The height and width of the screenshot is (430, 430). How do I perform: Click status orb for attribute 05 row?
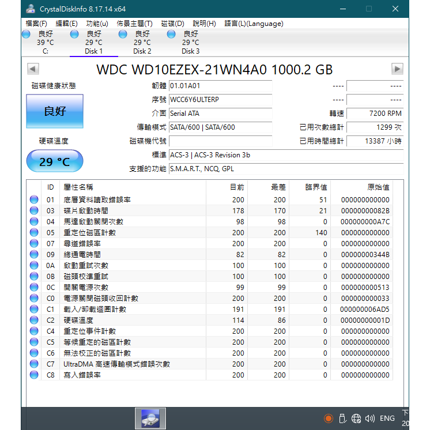coord(34,232)
